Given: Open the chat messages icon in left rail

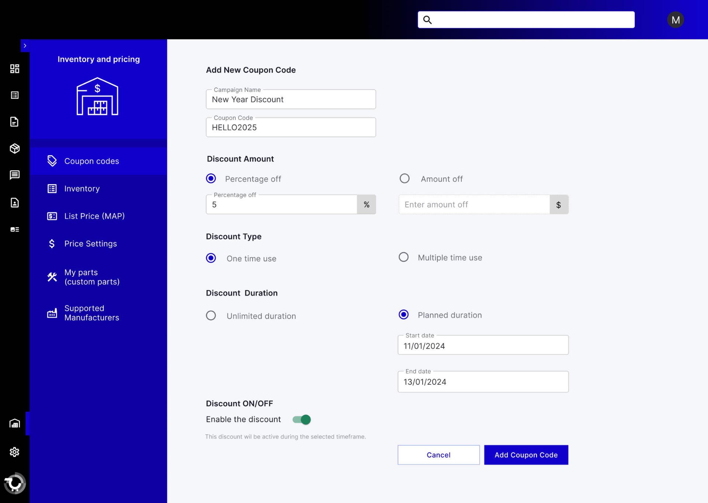Looking at the screenshot, I should tap(15, 175).
